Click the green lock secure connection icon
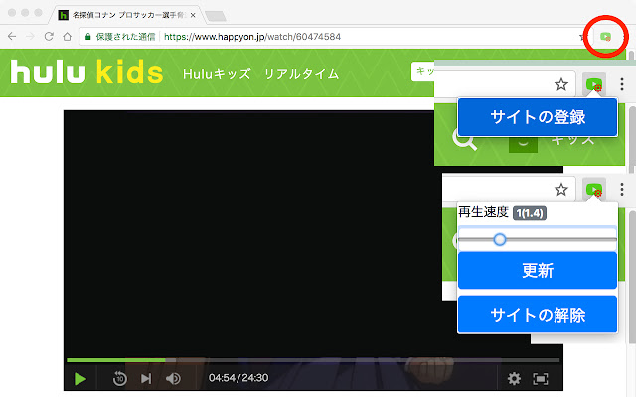636x397 pixels. pos(88,37)
